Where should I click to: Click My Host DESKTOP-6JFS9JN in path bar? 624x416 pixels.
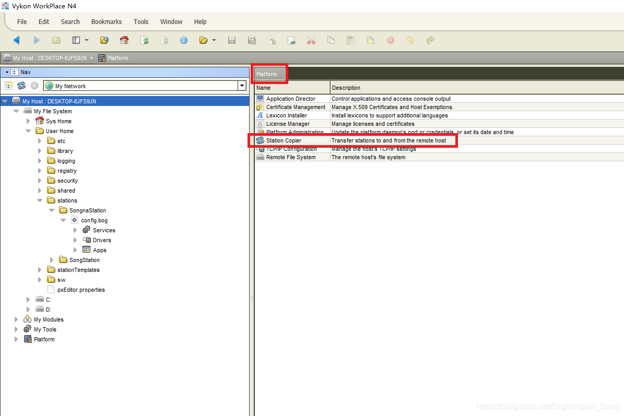pyautogui.click(x=45, y=58)
